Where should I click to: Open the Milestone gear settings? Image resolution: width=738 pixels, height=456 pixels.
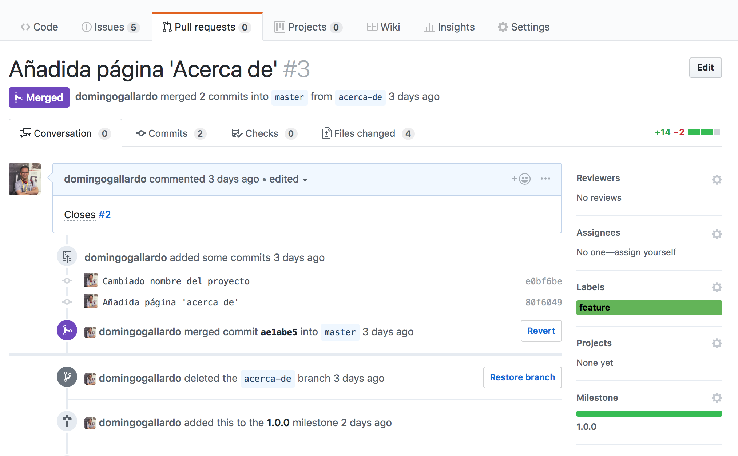tap(717, 398)
